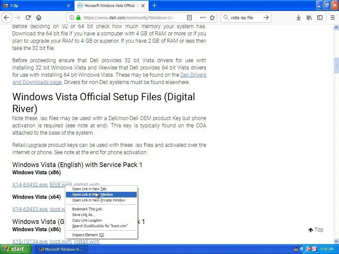Close the Microsoft Windows Vista Official tab
Screen dimensions: 339x254
(143, 6)
